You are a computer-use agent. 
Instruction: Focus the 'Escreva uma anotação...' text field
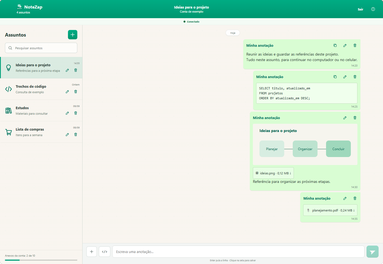tap(238, 252)
